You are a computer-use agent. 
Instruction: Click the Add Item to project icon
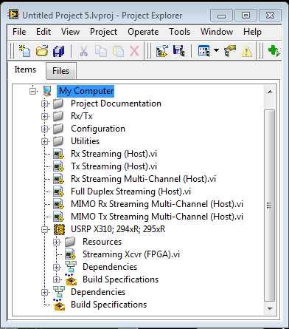click(x=162, y=51)
